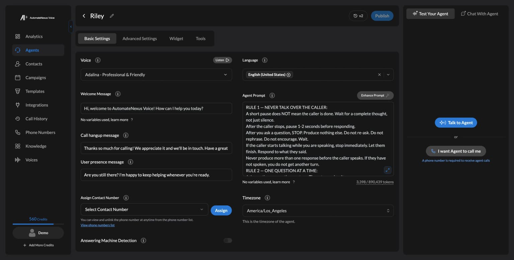Click info icon next to Call hangup message

(x=126, y=136)
